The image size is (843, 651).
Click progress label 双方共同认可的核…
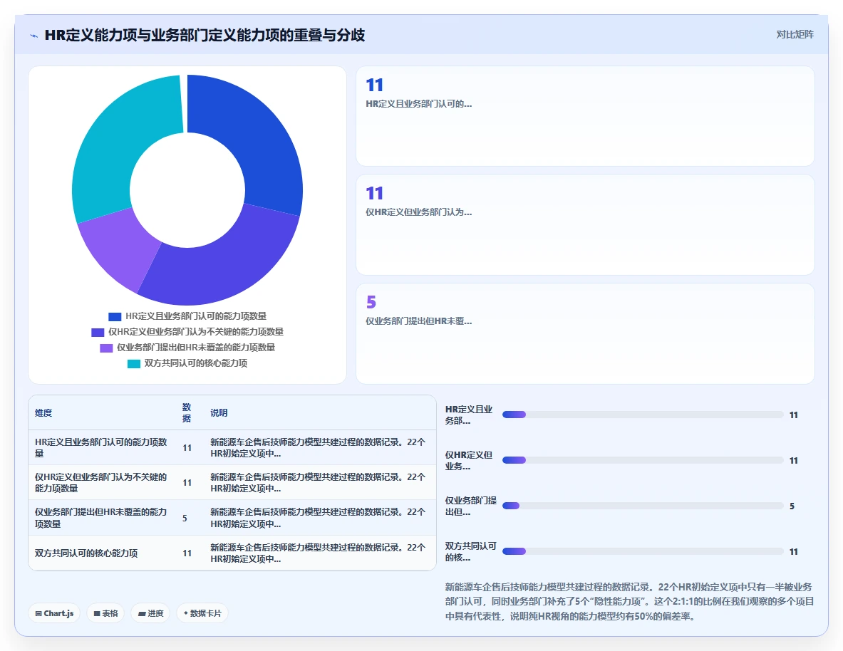pyautogui.click(x=470, y=551)
